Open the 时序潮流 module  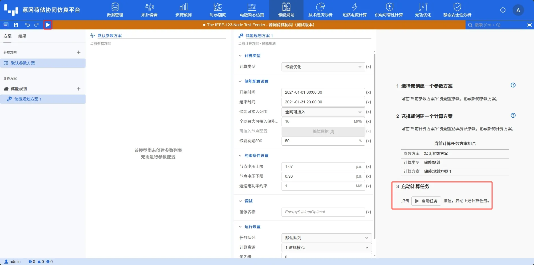coord(218,10)
